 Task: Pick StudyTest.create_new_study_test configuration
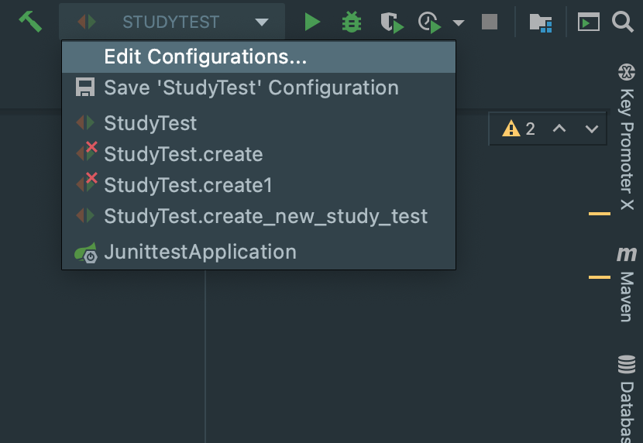[x=265, y=216]
